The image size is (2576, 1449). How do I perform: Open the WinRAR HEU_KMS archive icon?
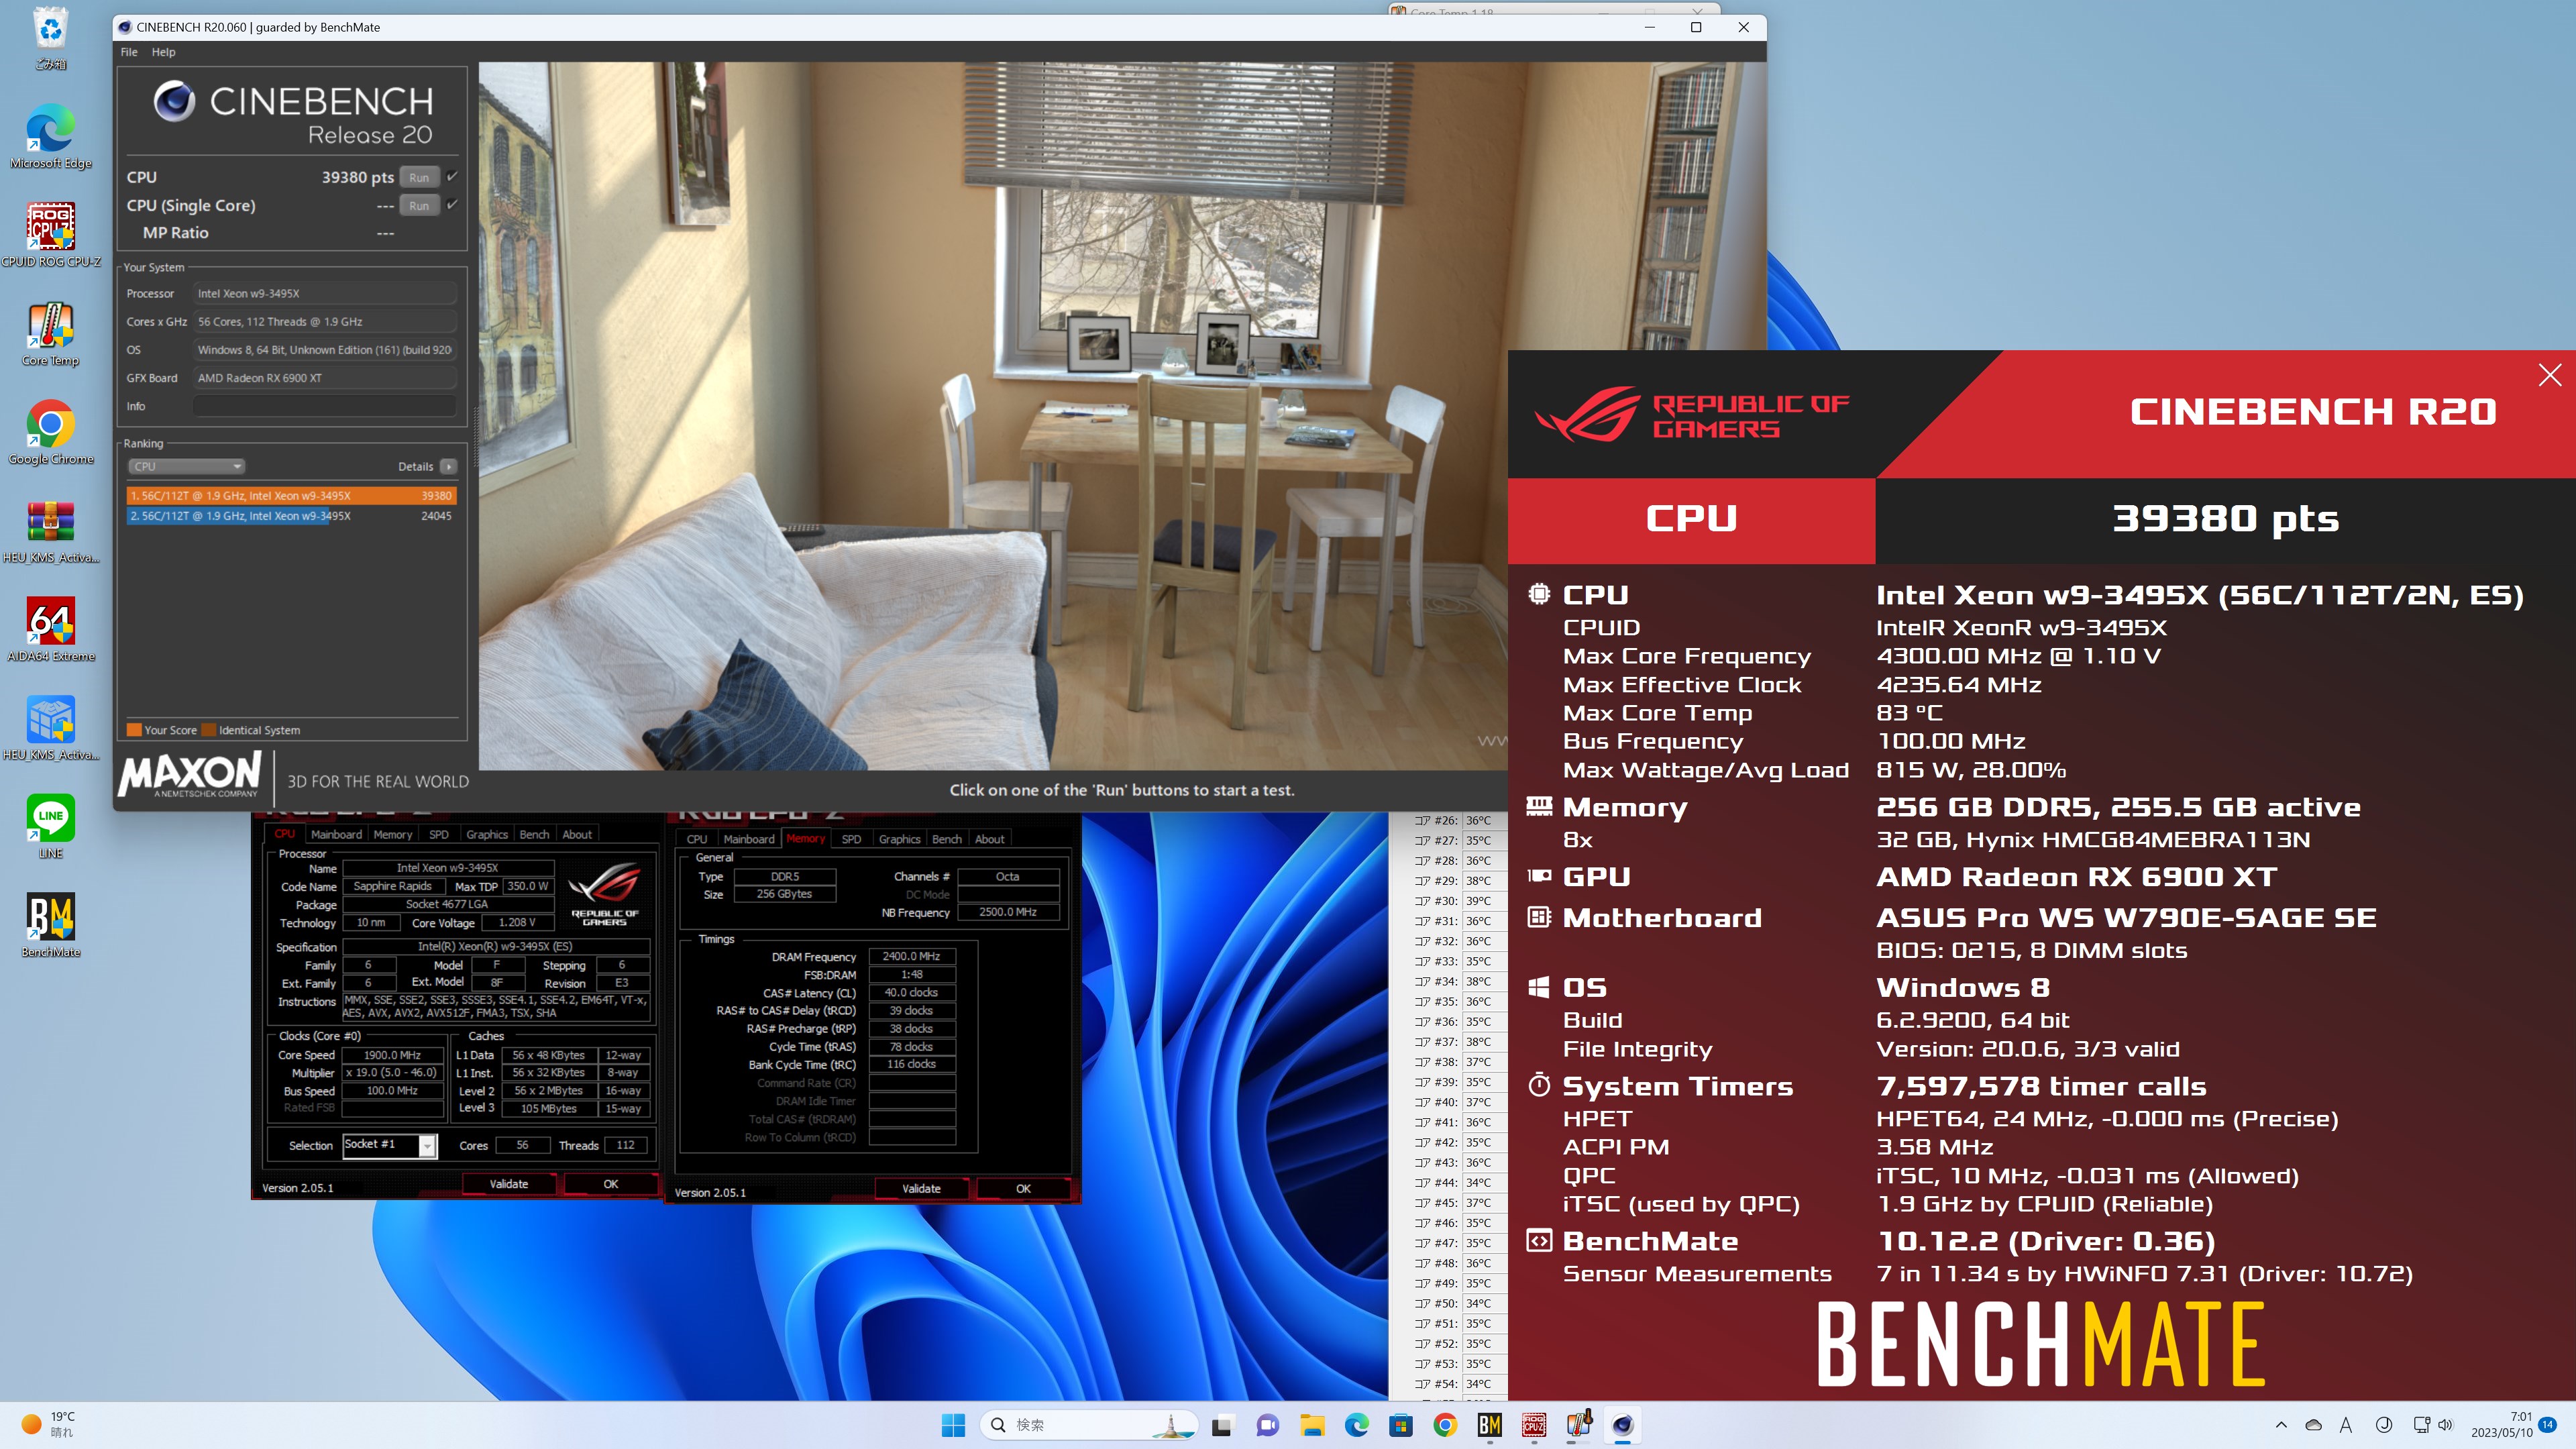pos(50,531)
